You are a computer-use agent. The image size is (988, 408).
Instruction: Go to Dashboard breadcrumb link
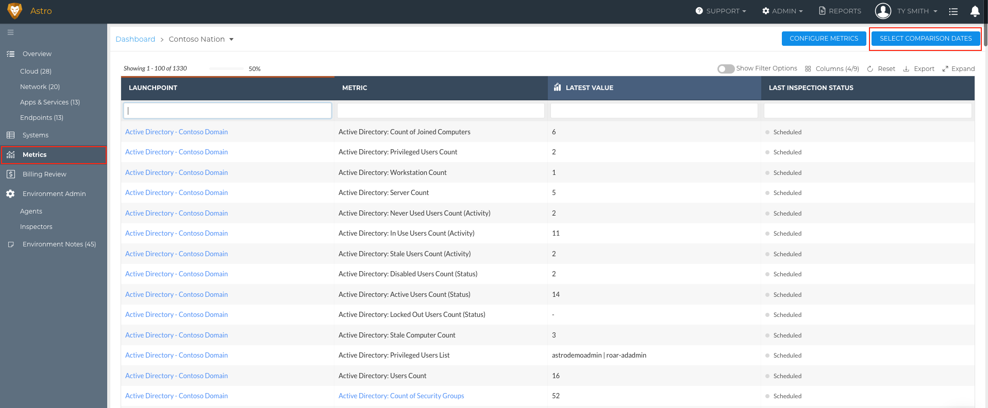(135, 39)
